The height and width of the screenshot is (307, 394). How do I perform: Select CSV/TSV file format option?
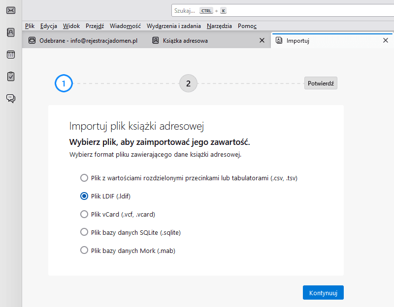84,178
